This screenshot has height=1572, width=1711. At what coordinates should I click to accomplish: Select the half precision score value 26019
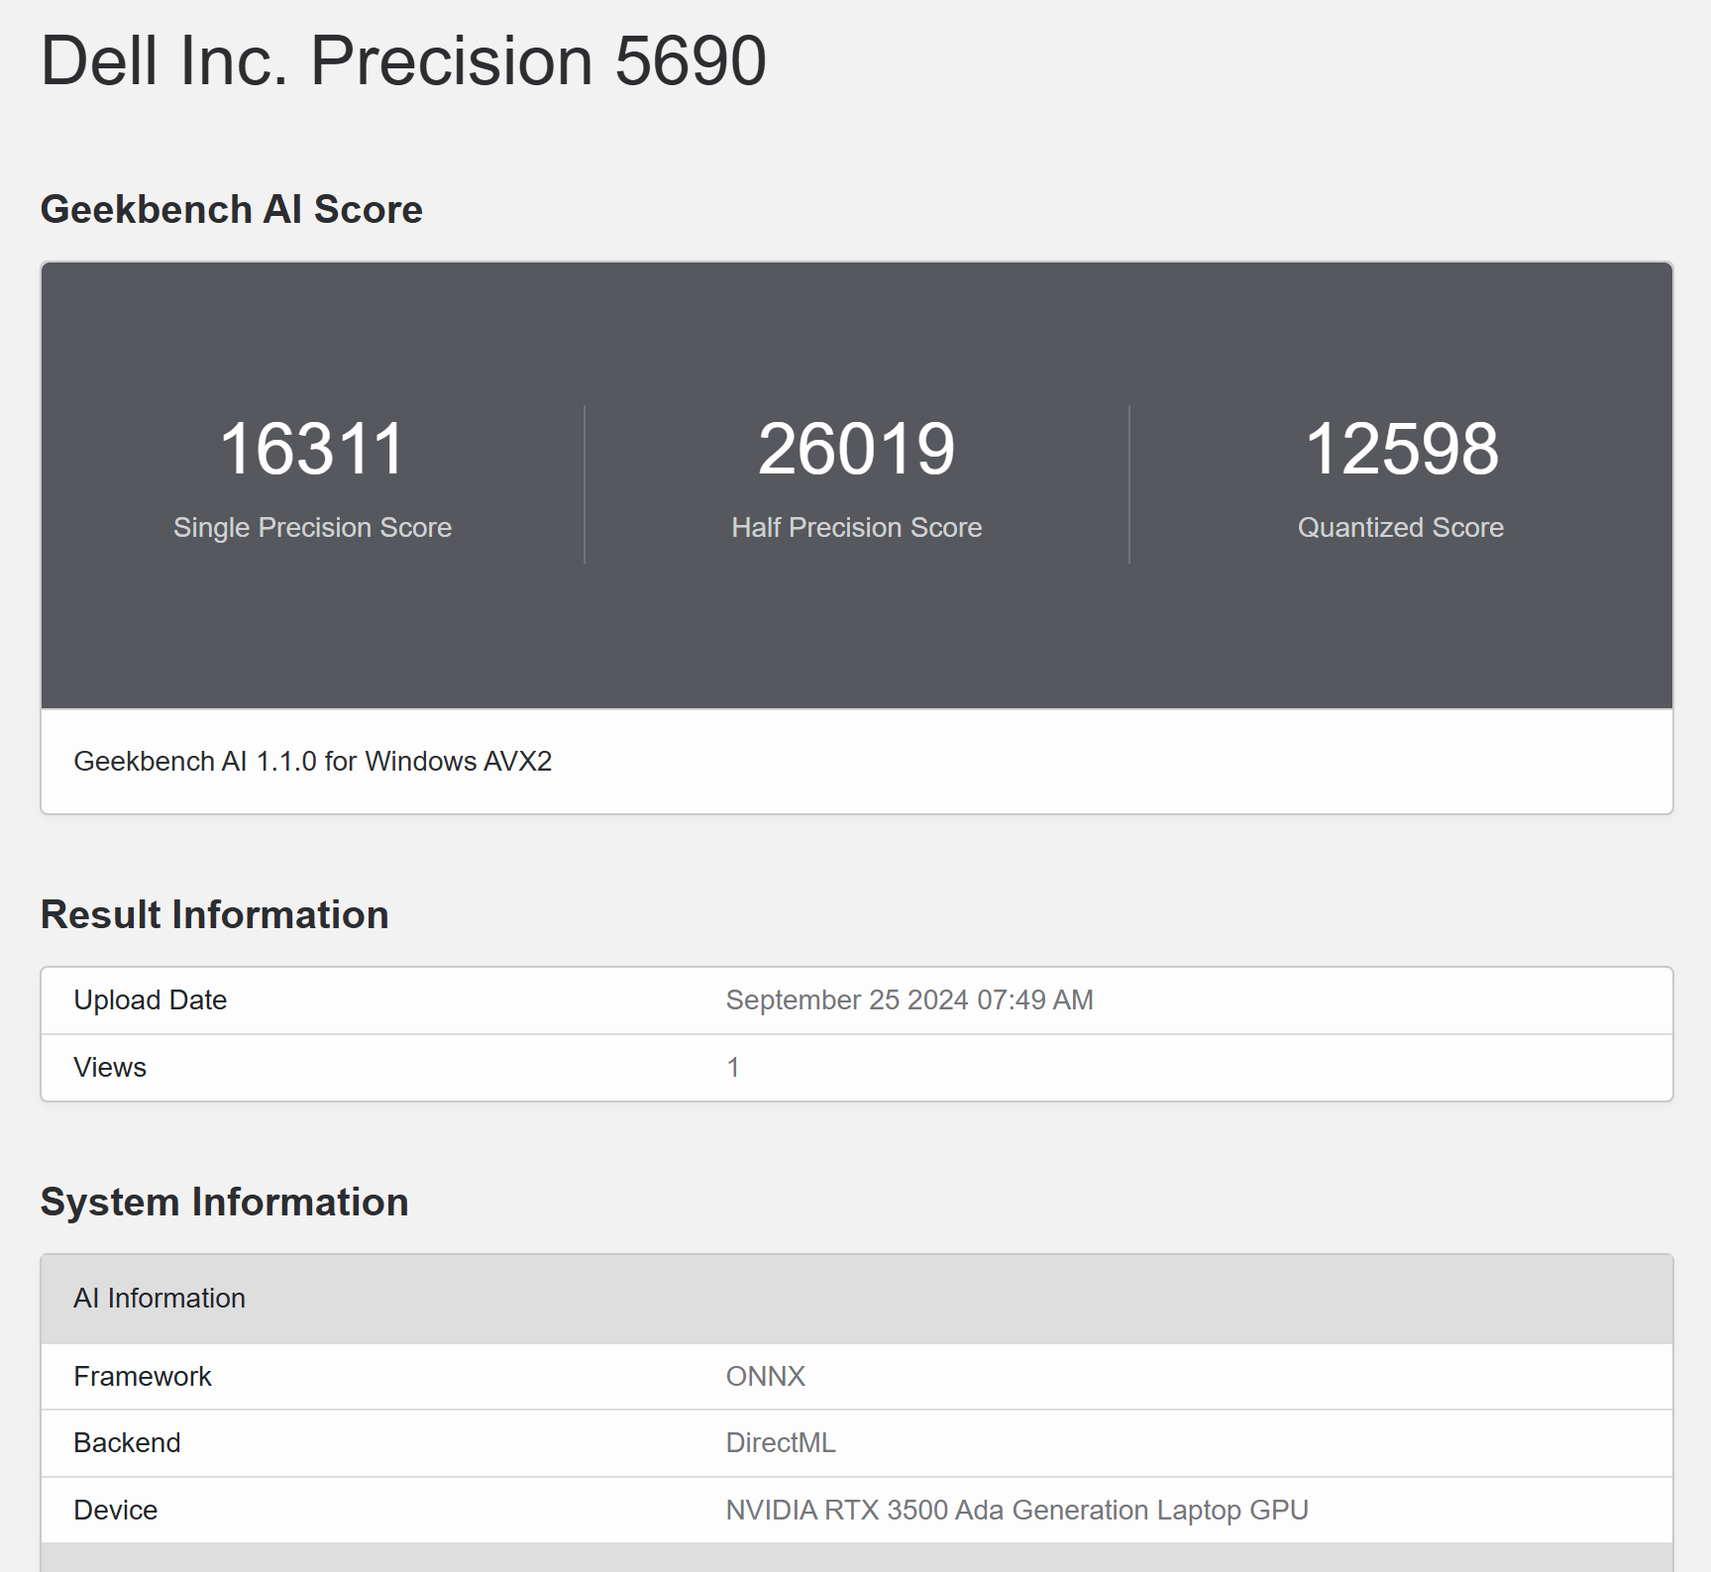(856, 449)
